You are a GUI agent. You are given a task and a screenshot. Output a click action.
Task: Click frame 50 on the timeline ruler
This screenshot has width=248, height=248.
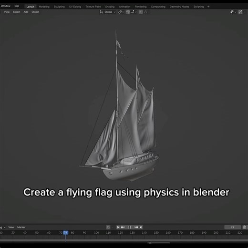click(x=37, y=233)
